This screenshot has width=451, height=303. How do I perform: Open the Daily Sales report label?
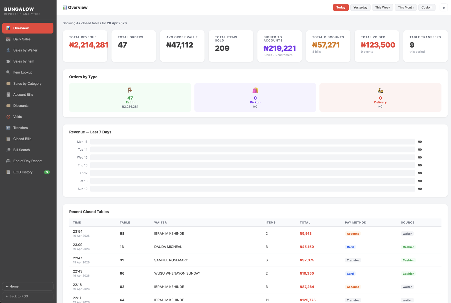click(x=22, y=39)
